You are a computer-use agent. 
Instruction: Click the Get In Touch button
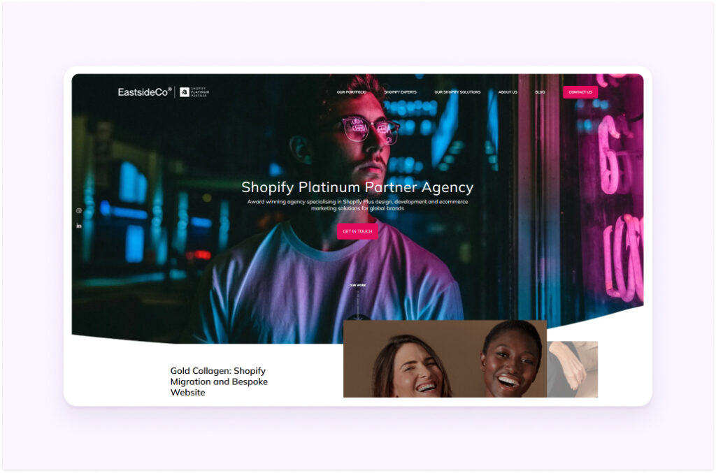pos(357,231)
